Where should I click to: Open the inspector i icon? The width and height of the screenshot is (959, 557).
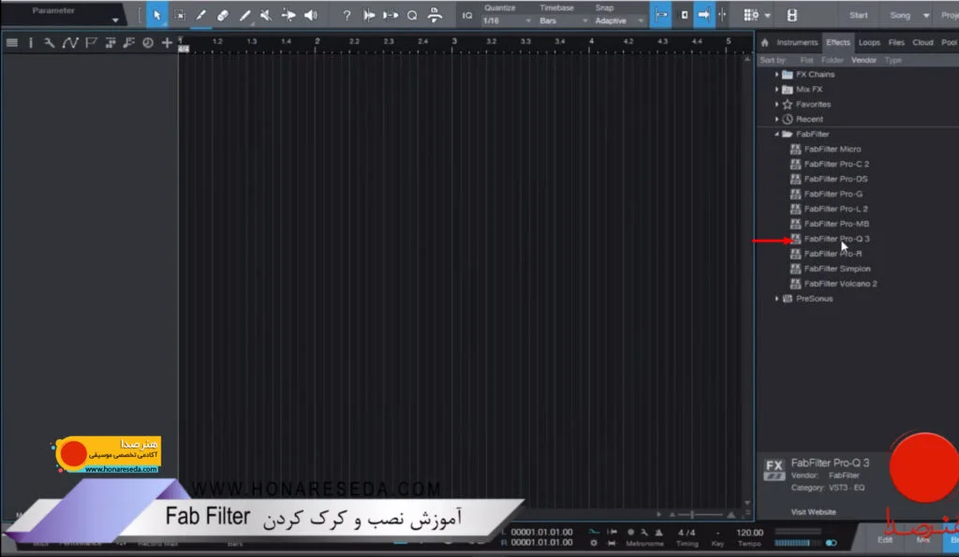point(31,43)
